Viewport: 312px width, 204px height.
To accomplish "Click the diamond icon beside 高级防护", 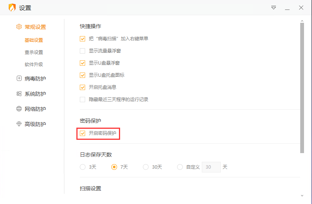I will (x=19, y=124).
